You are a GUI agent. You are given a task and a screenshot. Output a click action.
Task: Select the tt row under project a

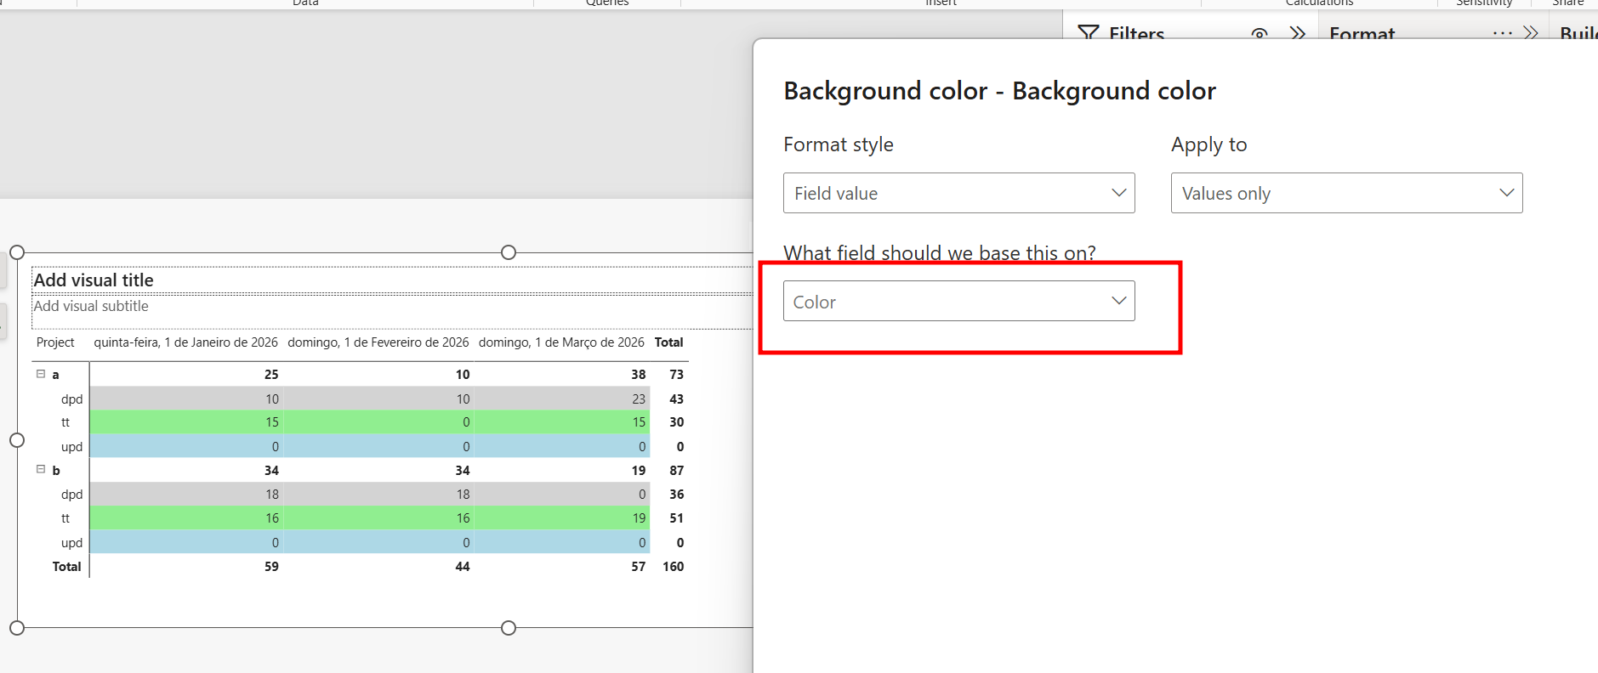[65, 422]
